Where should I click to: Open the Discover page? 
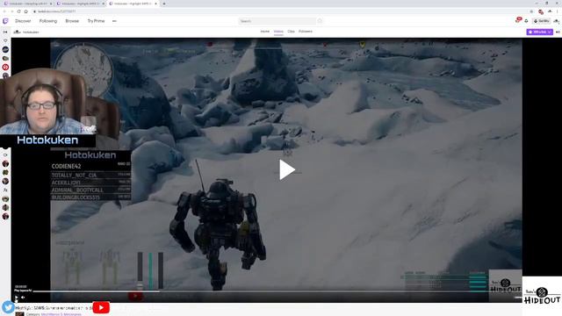click(x=23, y=21)
